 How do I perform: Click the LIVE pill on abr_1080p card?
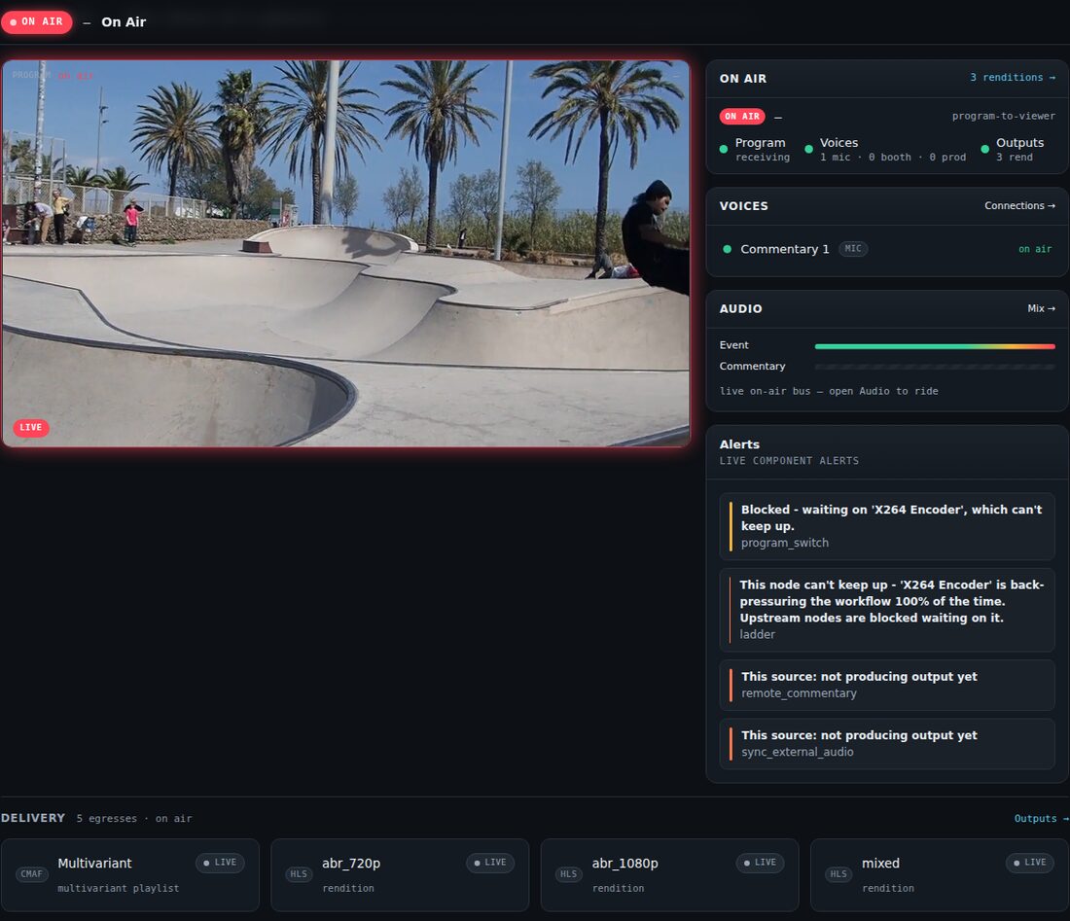(x=760, y=863)
